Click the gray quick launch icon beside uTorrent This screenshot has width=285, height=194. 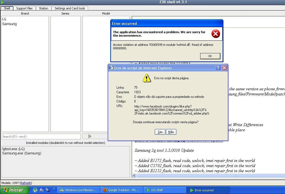[41, 190]
